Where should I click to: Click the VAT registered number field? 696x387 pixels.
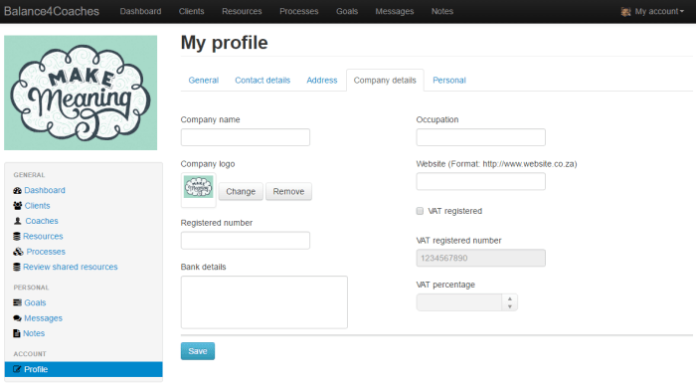[x=480, y=258]
